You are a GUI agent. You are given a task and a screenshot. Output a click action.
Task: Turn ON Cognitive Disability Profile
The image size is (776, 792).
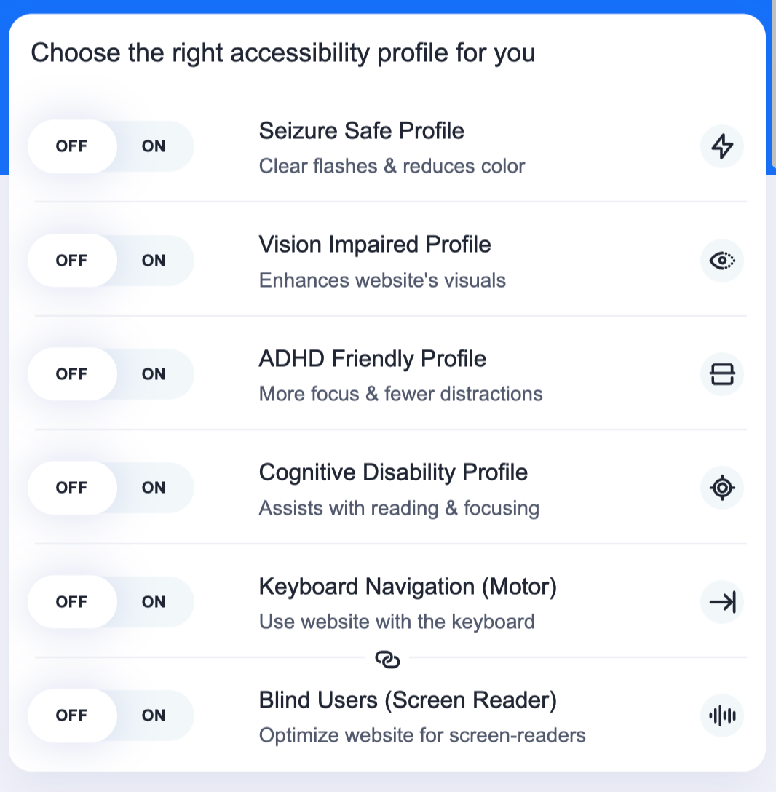pos(154,488)
